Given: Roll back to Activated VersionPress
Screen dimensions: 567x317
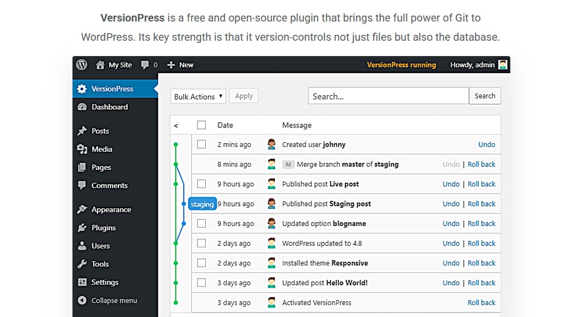Looking at the screenshot, I should [481, 302].
